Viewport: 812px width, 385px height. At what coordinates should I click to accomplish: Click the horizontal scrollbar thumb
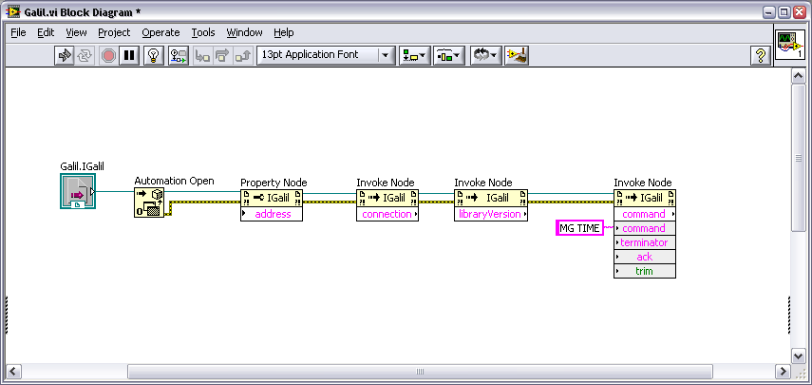pyautogui.click(x=420, y=372)
